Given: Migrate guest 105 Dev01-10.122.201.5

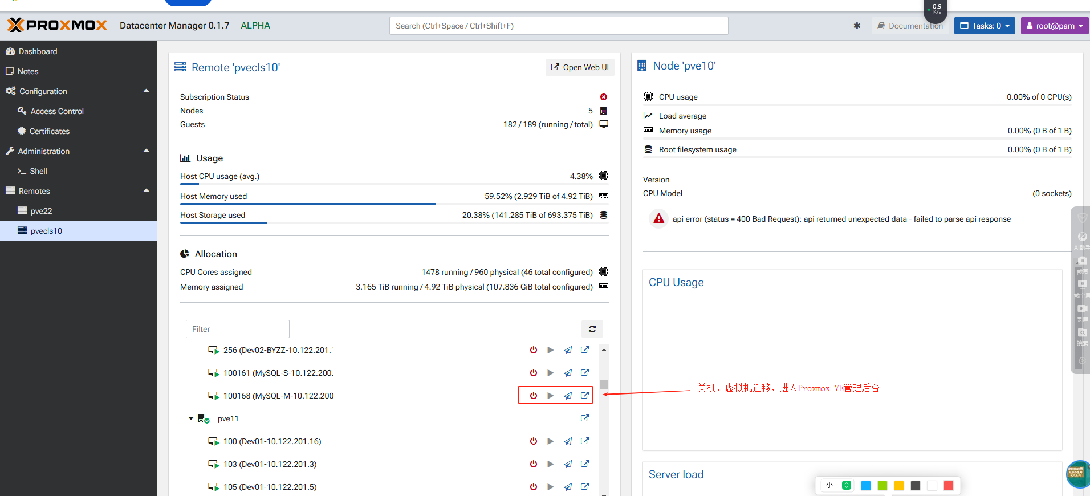Looking at the screenshot, I should (x=568, y=487).
